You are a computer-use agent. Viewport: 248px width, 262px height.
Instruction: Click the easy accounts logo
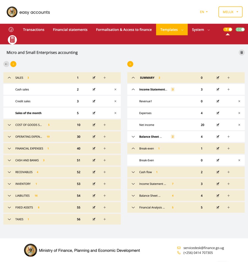click(x=28, y=12)
